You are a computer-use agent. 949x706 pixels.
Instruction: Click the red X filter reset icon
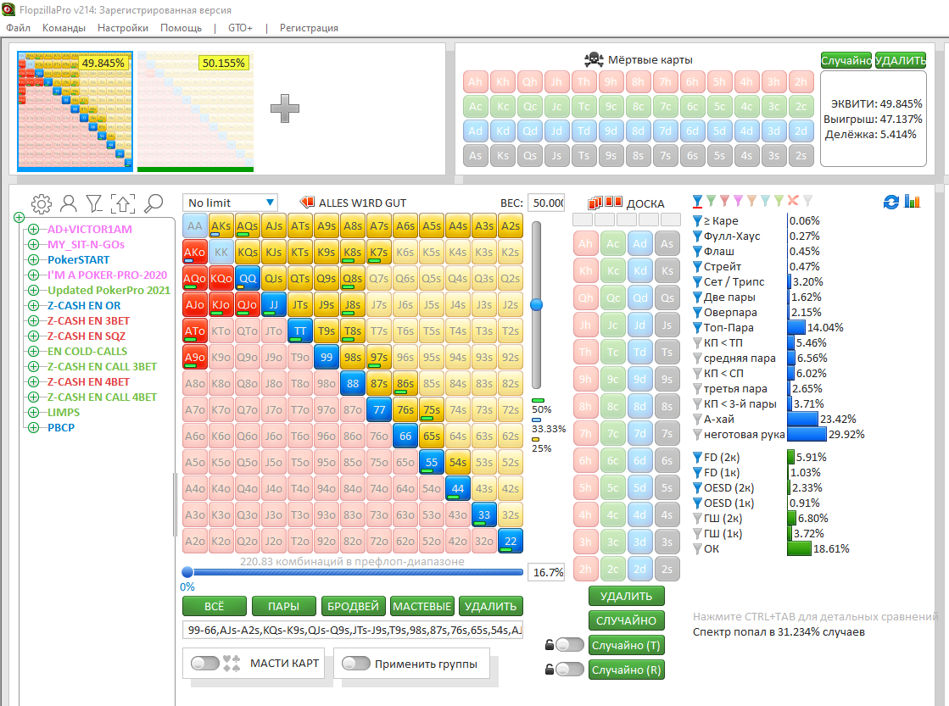click(793, 201)
